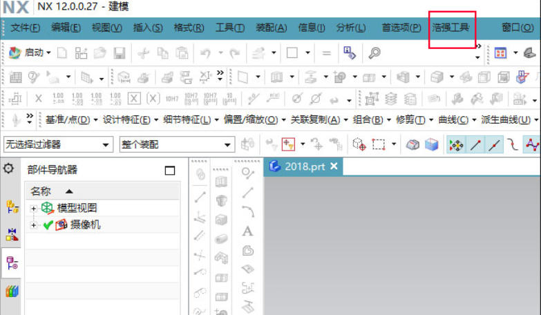541x315 pixels.
Task: Open the 整个装配 selection scope combo box
Action: pyautogui.click(x=177, y=144)
